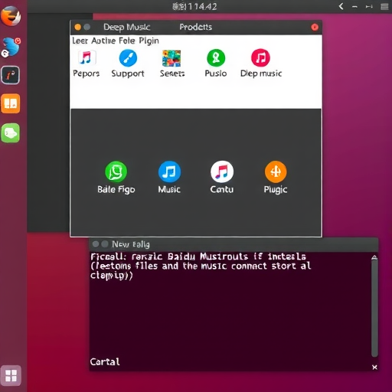The height and width of the screenshot is (392, 392).
Task: Click the arrow-to-bar icon in top bar
Action: pyautogui.click(x=369, y=6)
